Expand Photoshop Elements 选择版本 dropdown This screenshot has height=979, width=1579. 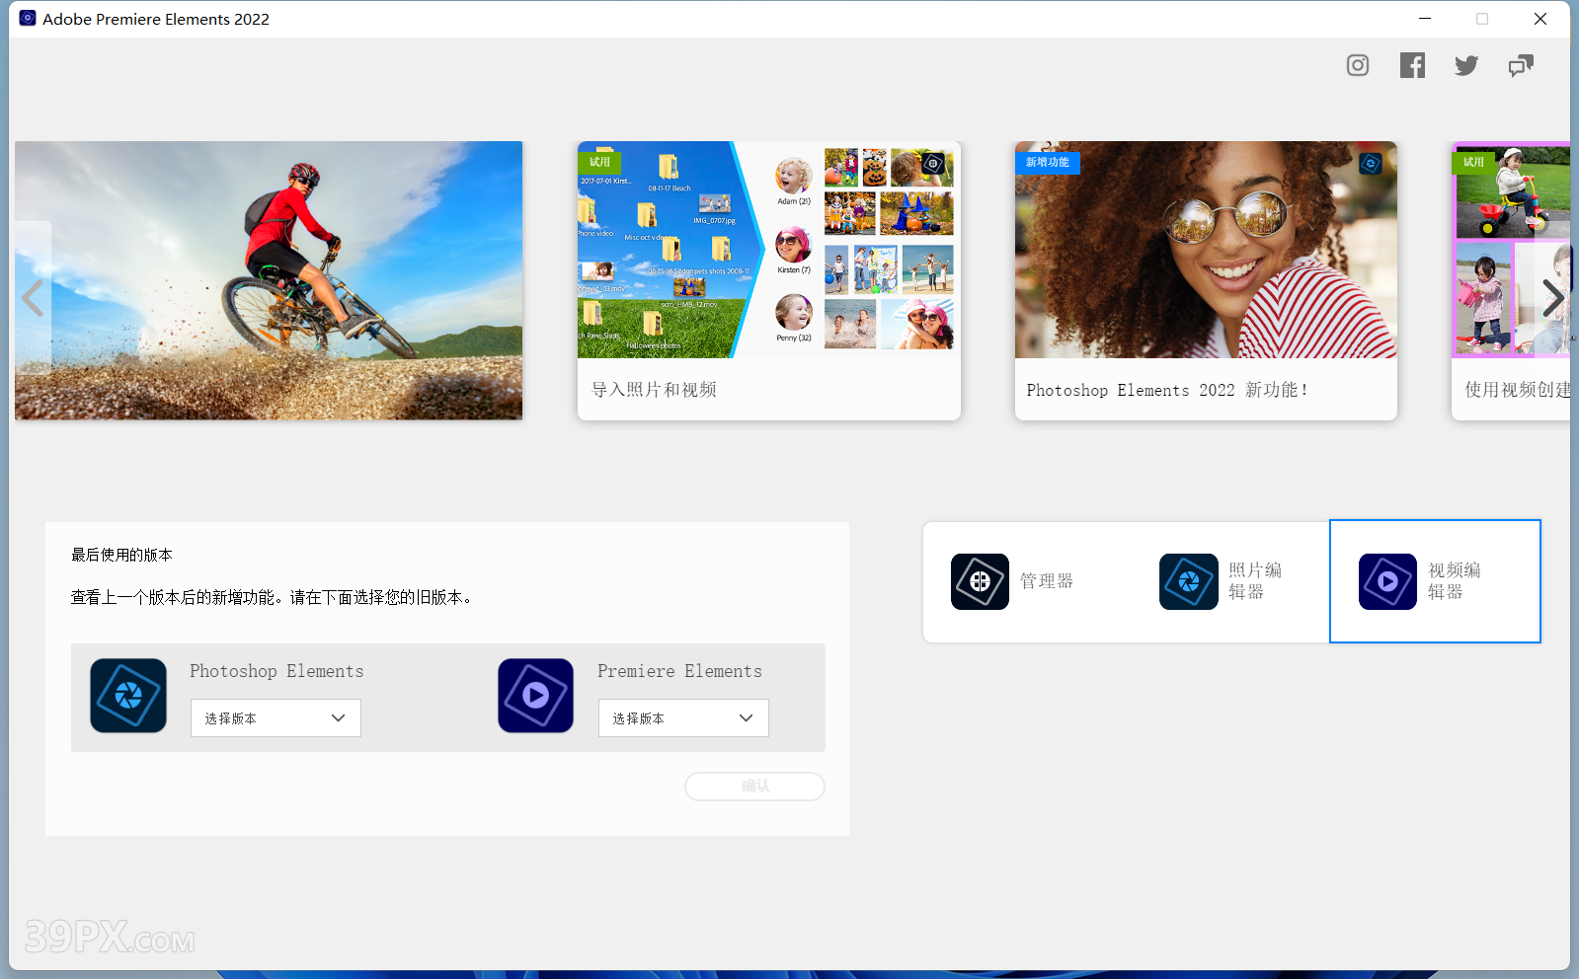click(x=276, y=718)
